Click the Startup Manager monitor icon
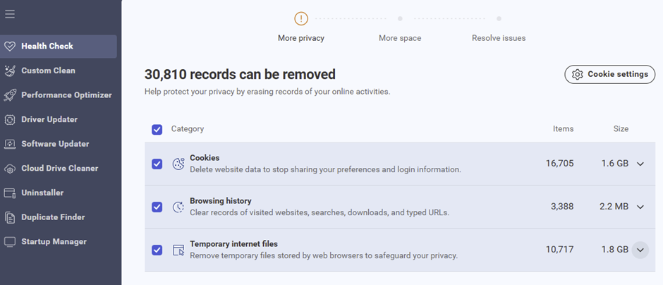This screenshot has height=285, width=663. [x=10, y=242]
